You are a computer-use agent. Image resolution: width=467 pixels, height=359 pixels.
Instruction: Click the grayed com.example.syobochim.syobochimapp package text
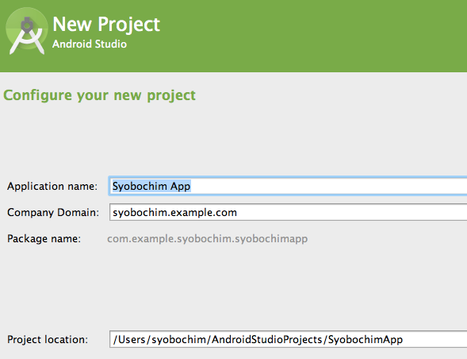tap(207, 239)
